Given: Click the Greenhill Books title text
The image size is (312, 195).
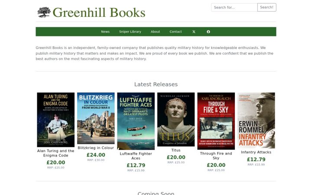Looking at the screenshot, I should point(99,13).
